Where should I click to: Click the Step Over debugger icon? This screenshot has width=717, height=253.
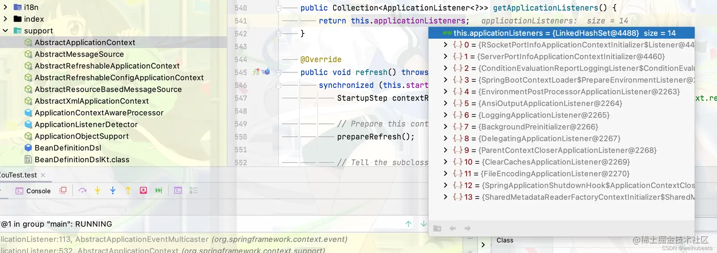click(x=83, y=191)
